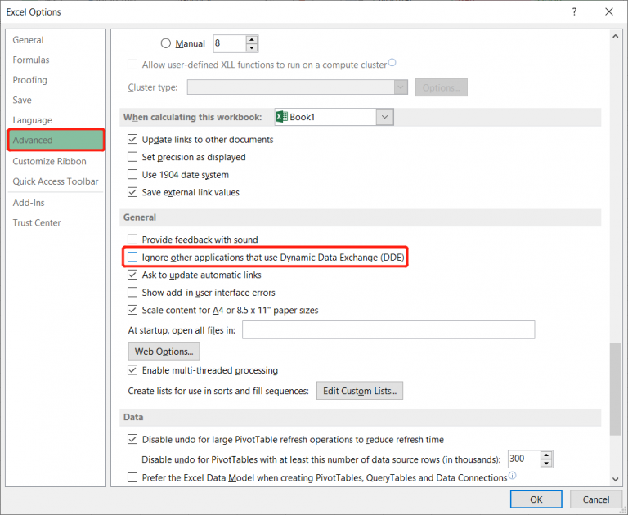Click info icon beside XLL compute cluster option

point(392,63)
